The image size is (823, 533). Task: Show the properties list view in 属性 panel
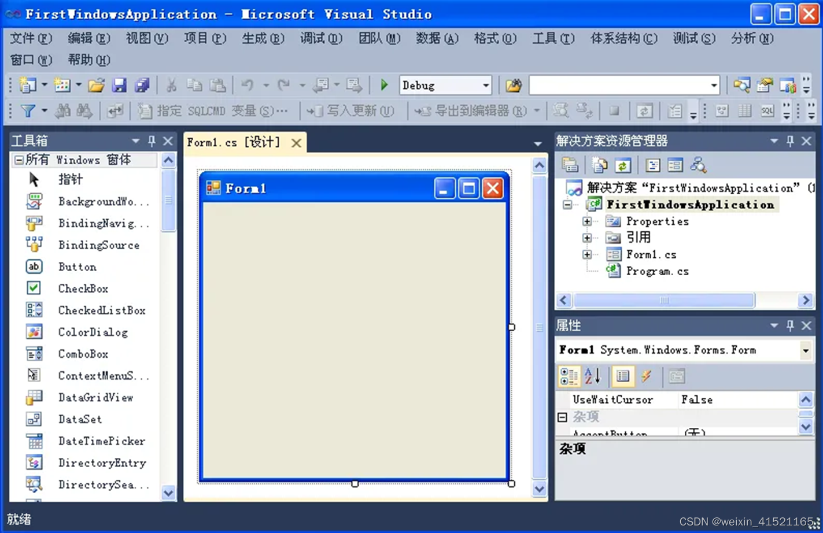623,376
